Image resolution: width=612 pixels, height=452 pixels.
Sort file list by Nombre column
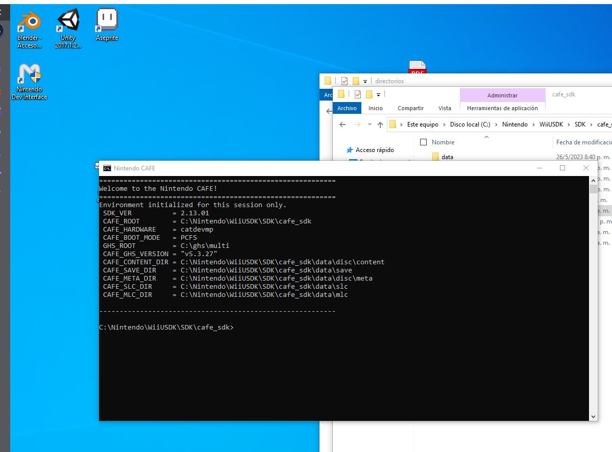(x=443, y=142)
